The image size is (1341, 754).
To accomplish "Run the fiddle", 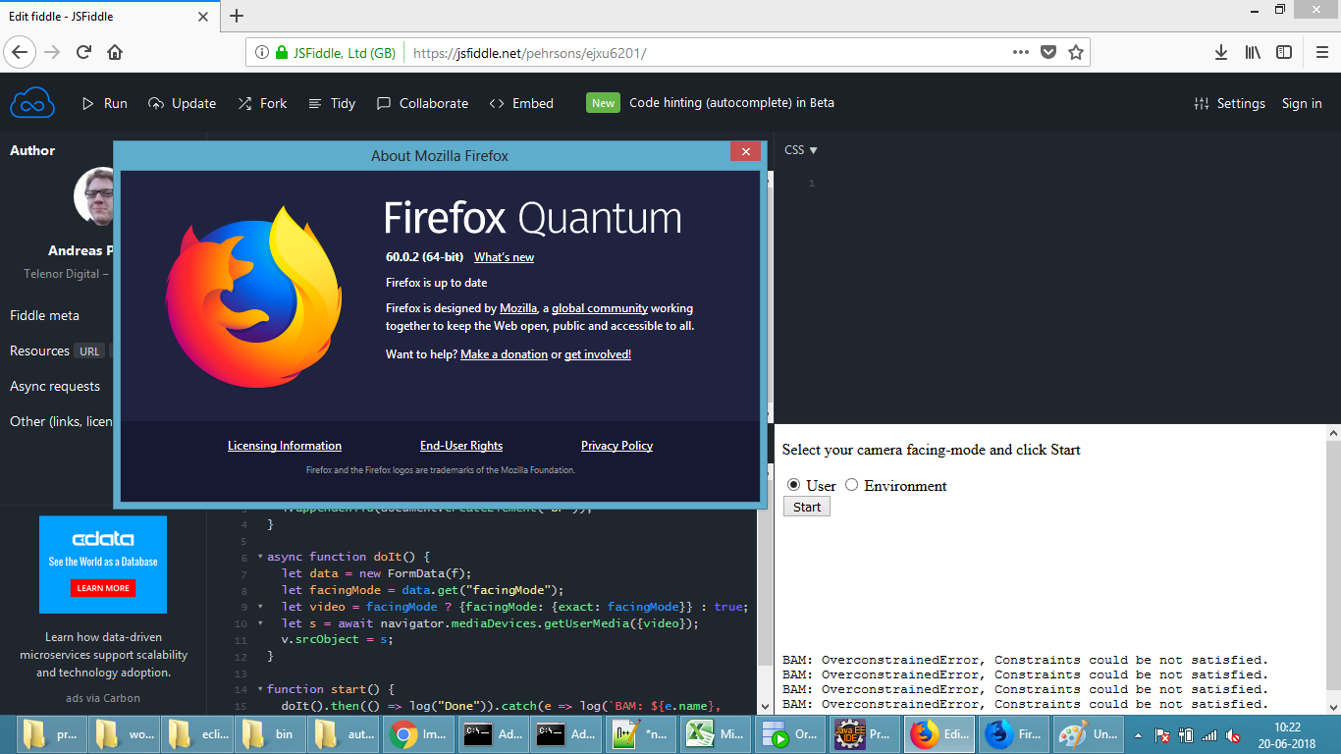I will [x=104, y=103].
